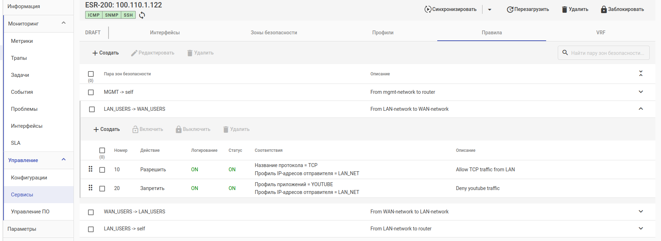This screenshot has width=661, height=241.
Task: Click the Synchronize play icon
Action: click(428, 9)
